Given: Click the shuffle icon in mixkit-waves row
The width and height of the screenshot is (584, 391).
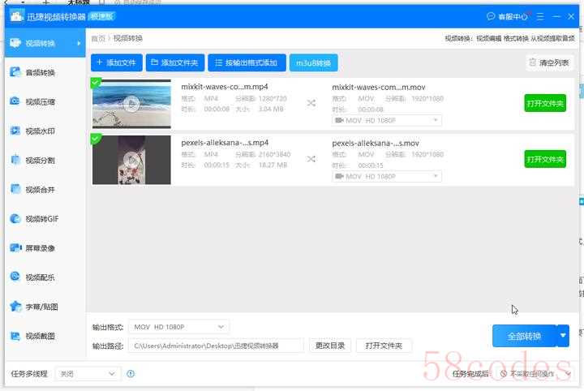Looking at the screenshot, I should [x=311, y=103].
